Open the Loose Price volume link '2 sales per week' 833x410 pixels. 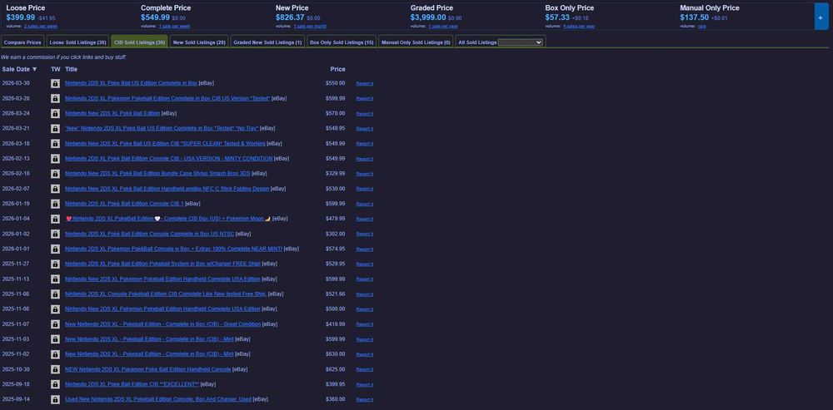tap(41, 26)
